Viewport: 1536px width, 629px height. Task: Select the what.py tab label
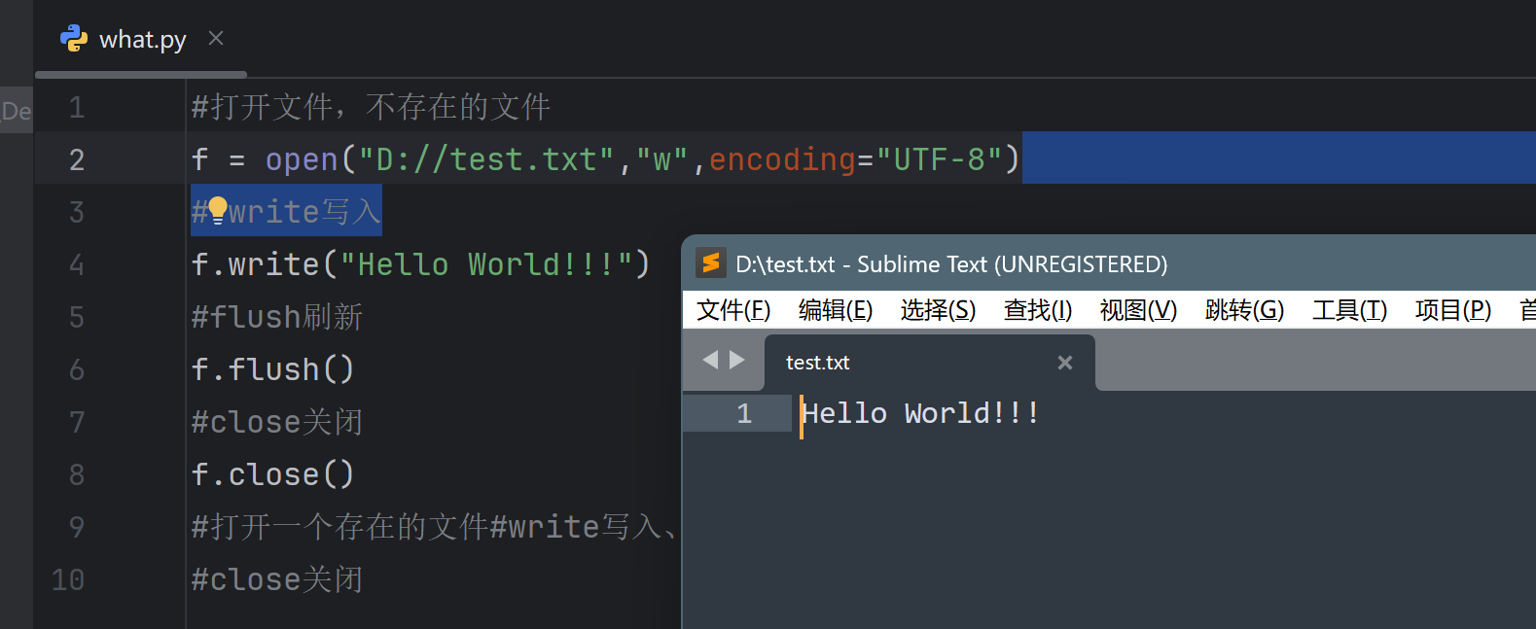(142, 40)
